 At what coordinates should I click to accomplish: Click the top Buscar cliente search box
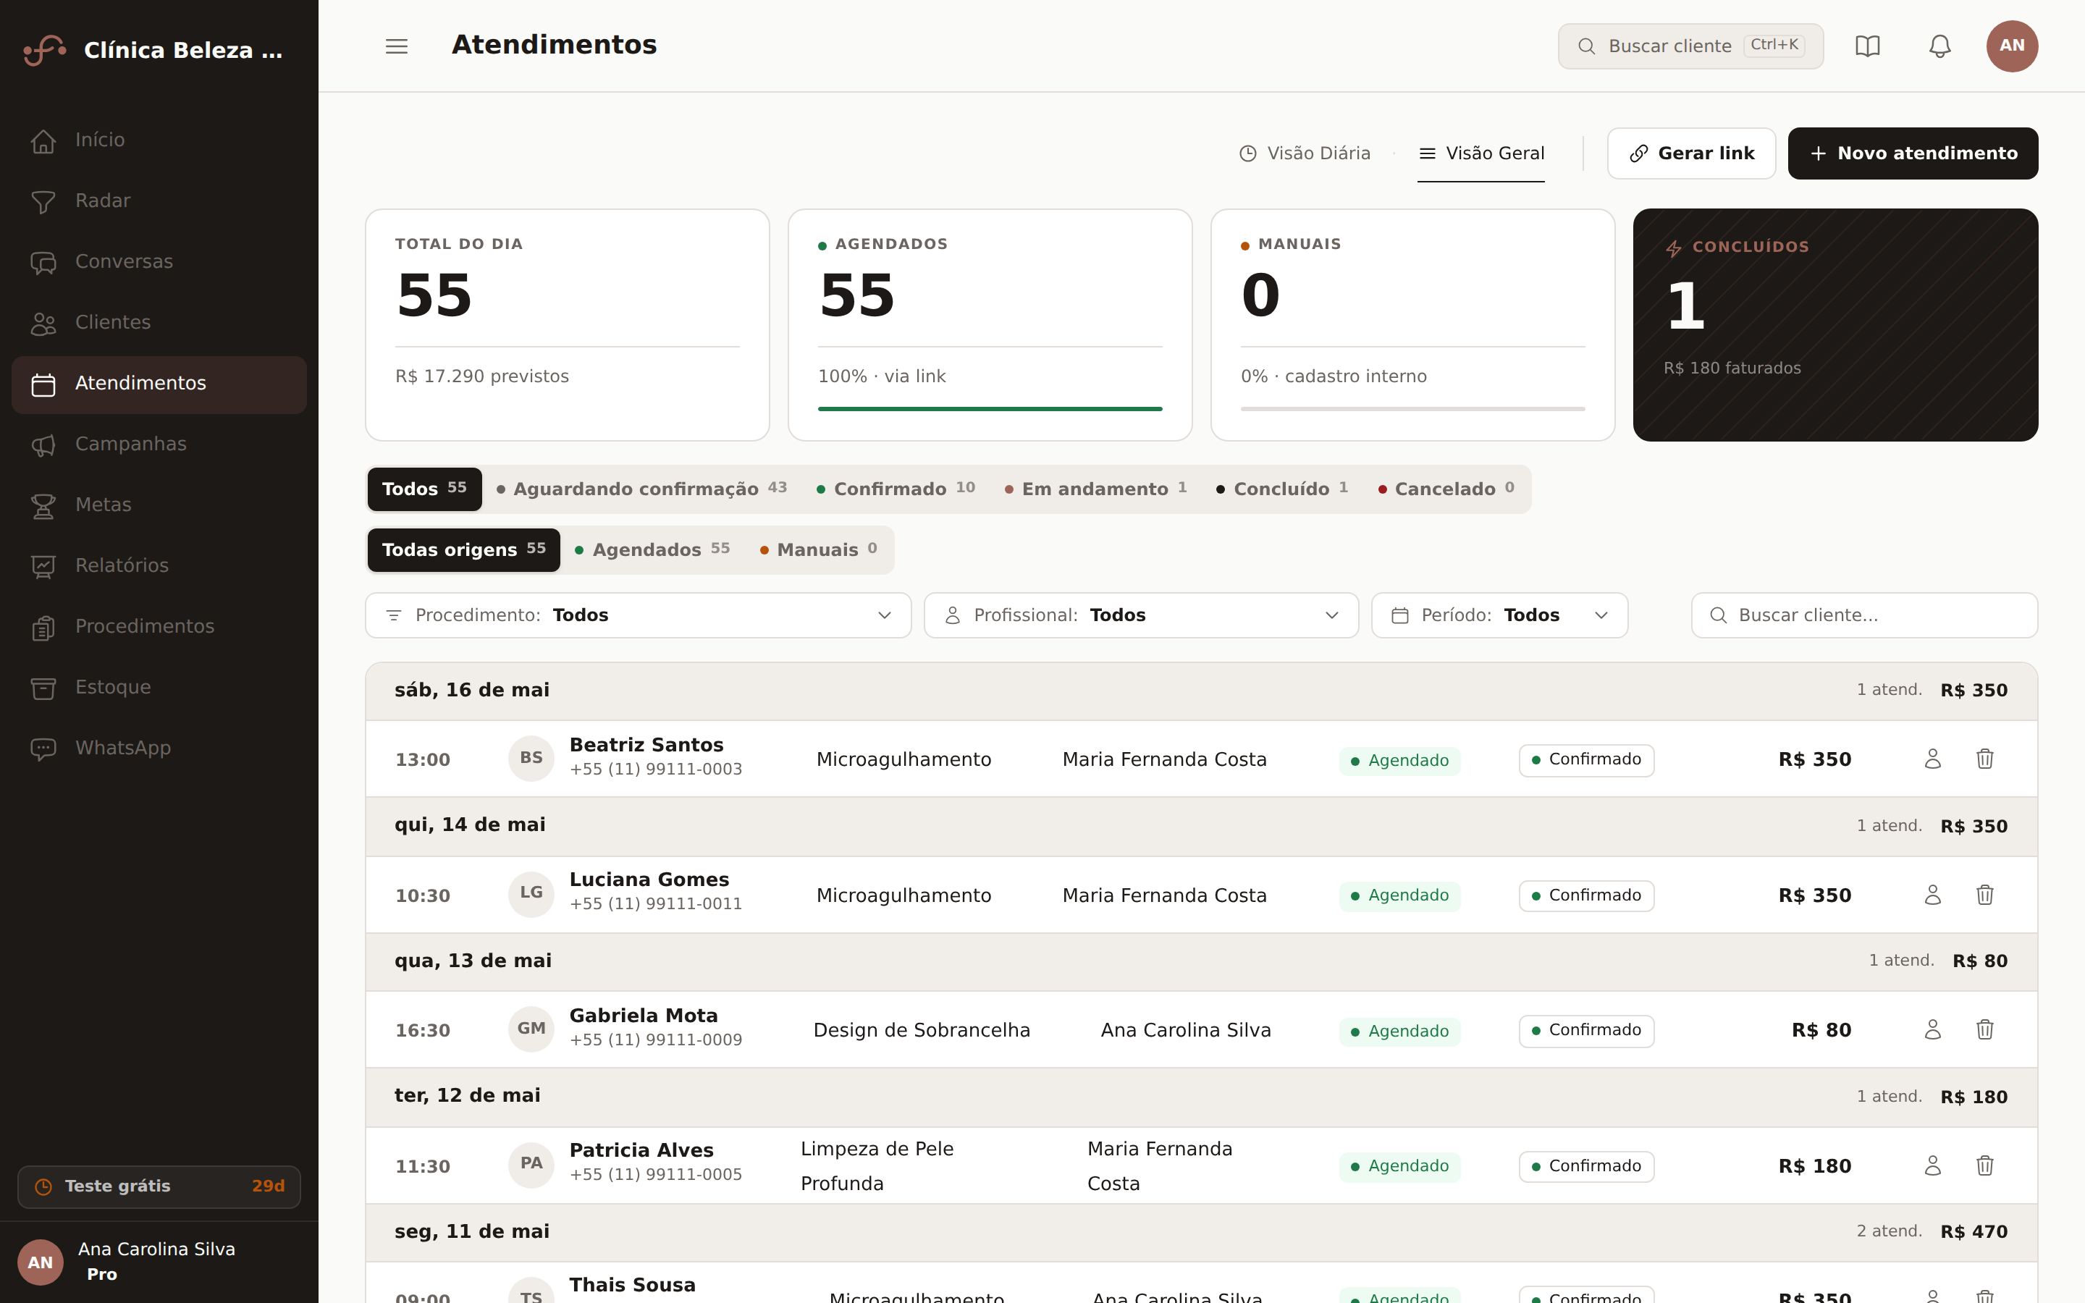(x=1690, y=46)
